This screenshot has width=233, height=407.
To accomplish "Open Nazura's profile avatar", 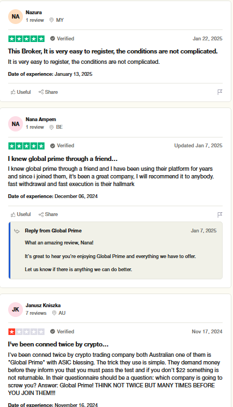I will 16,16.
